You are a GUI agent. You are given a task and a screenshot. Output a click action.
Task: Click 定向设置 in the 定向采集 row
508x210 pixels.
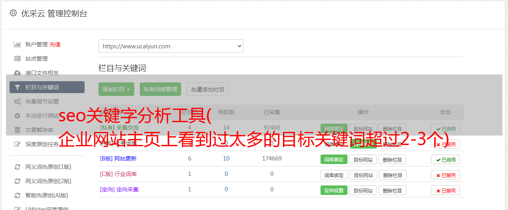[334, 191]
